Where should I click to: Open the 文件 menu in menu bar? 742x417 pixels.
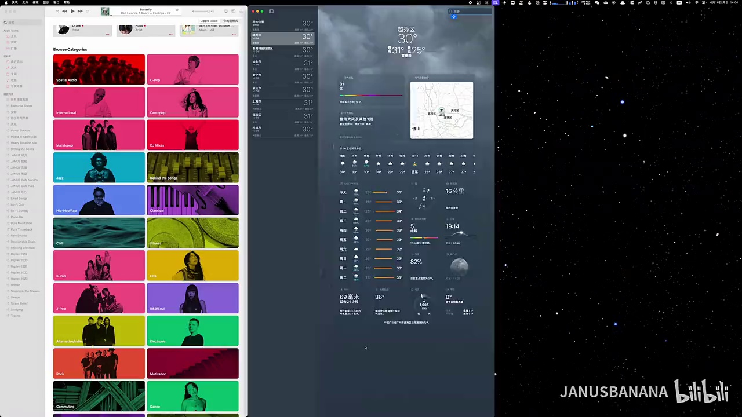pos(25,2)
